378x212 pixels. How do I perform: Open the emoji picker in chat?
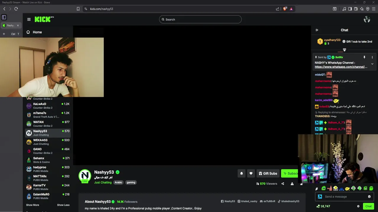coord(369,197)
